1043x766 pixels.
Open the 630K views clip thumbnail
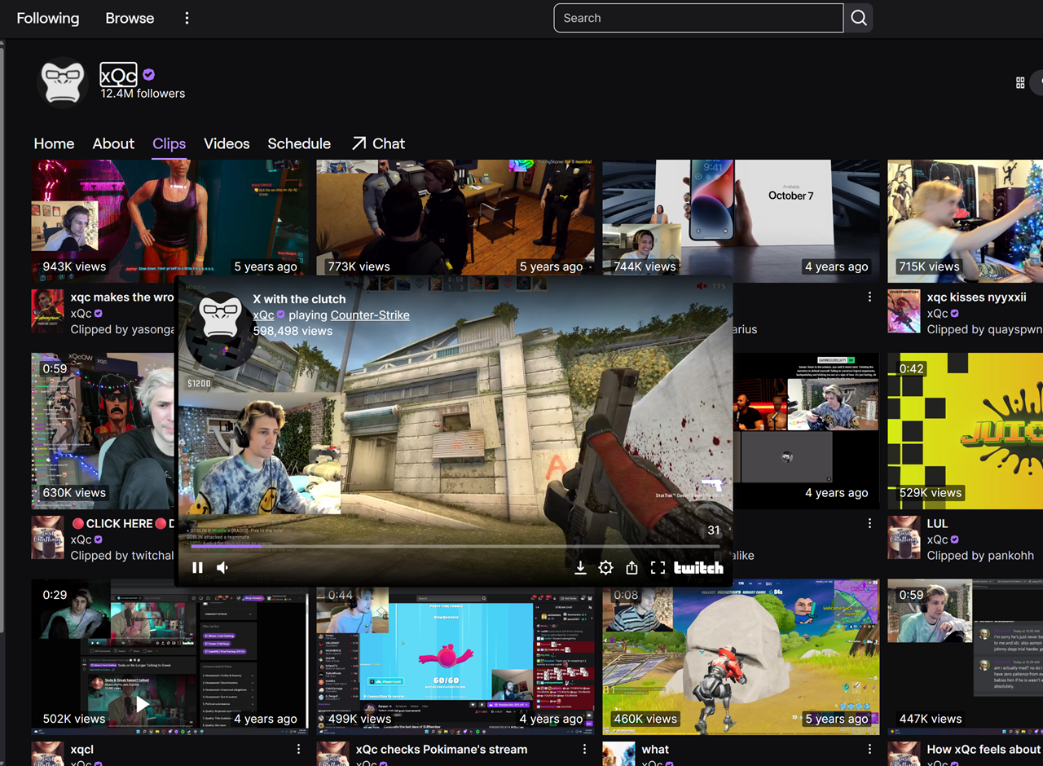pos(103,430)
